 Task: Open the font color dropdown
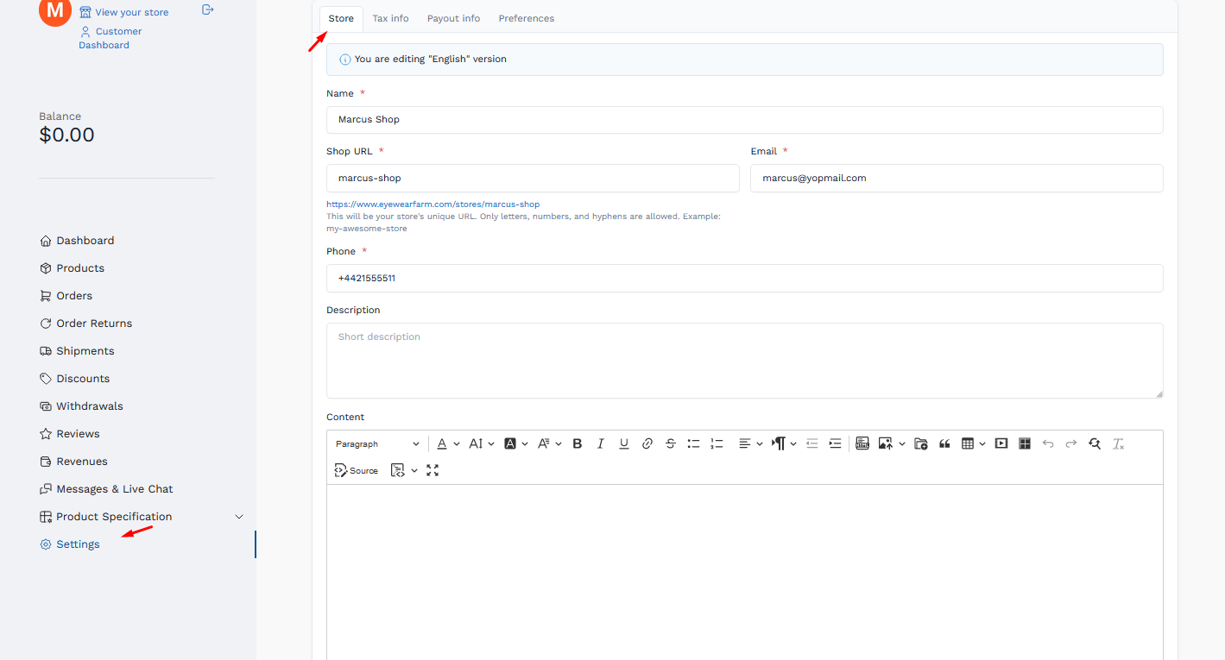(x=448, y=443)
